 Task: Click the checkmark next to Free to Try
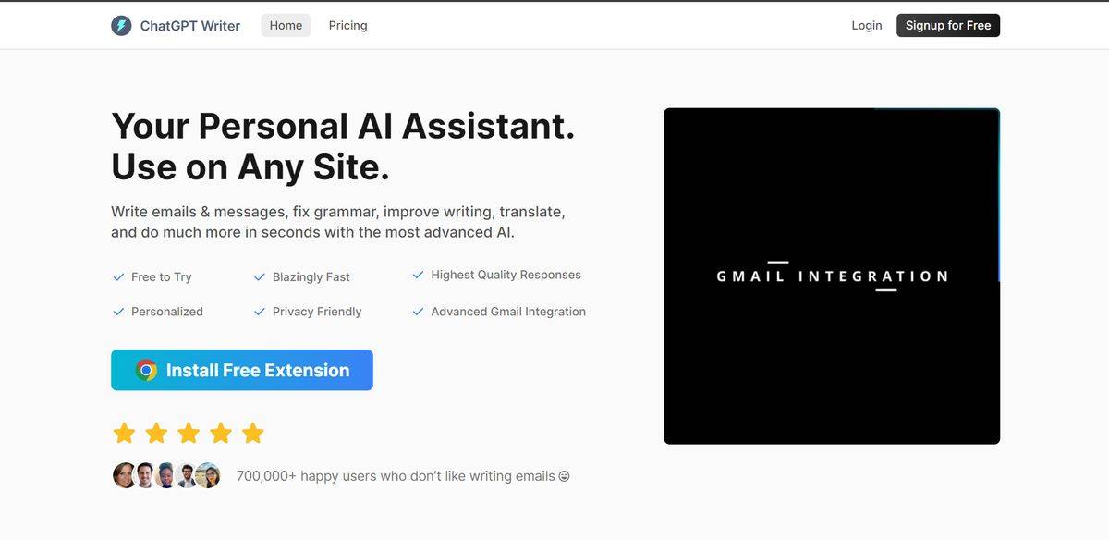(x=118, y=276)
